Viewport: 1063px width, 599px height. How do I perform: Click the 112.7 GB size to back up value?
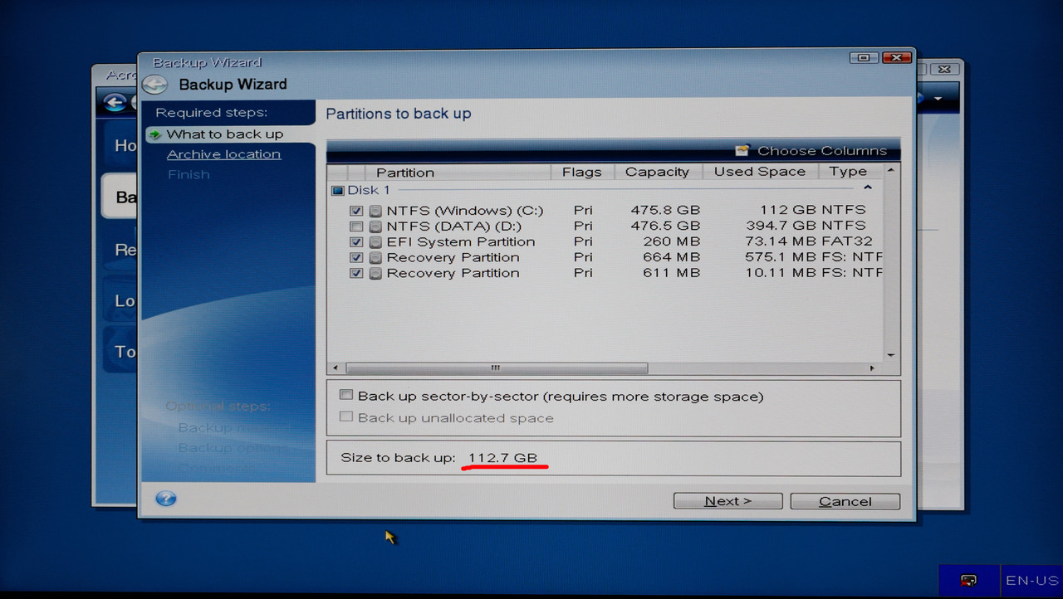pos(502,458)
